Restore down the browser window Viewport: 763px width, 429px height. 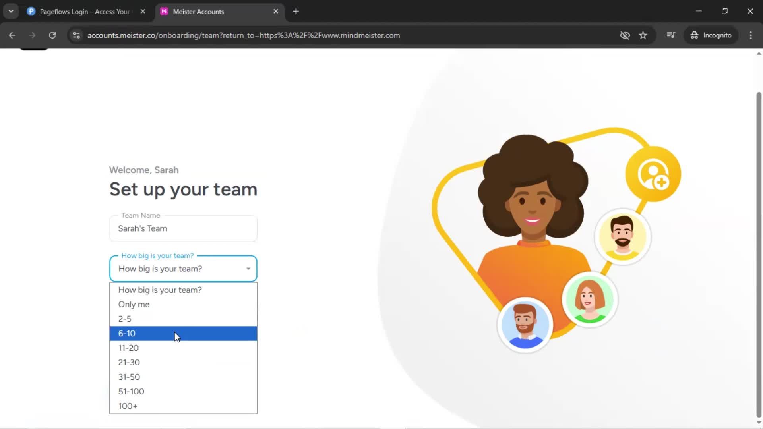(724, 11)
